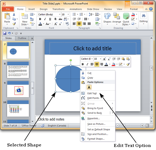
Task: Click Format Painter brush in mini toolbar
Action: click(x=128, y=64)
